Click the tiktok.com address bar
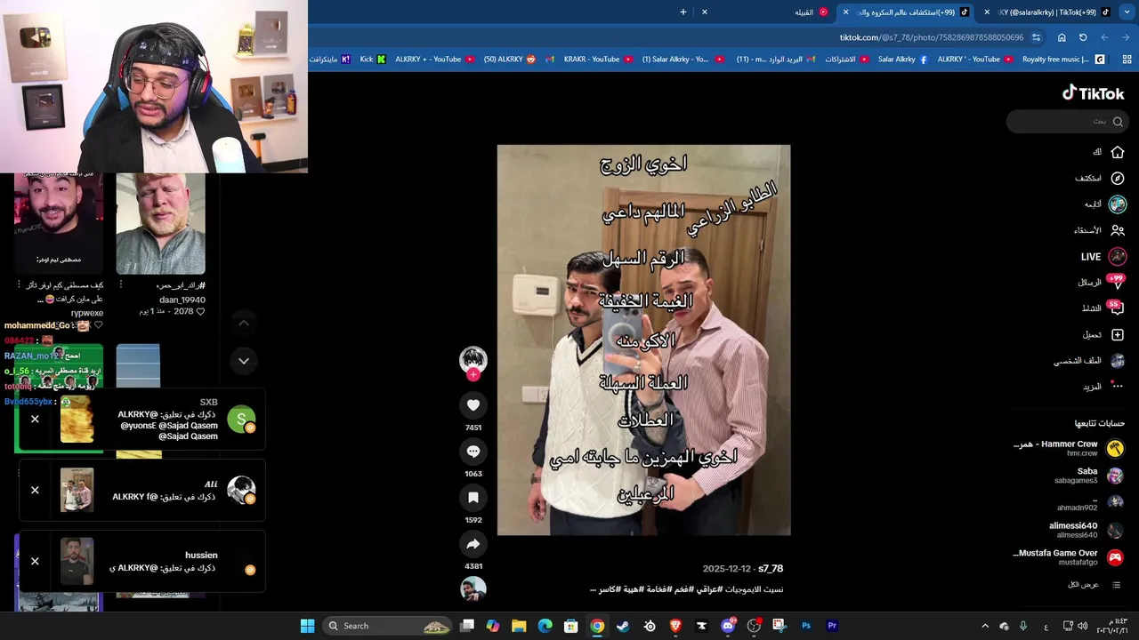This screenshot has width=1139, height=640. coord(931,37)
